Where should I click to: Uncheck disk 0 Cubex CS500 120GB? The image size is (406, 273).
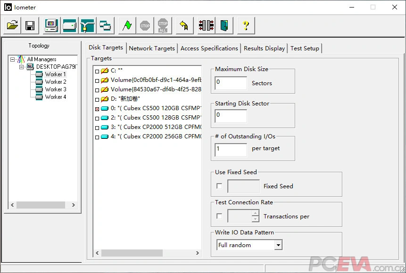[x=97, y=109]
